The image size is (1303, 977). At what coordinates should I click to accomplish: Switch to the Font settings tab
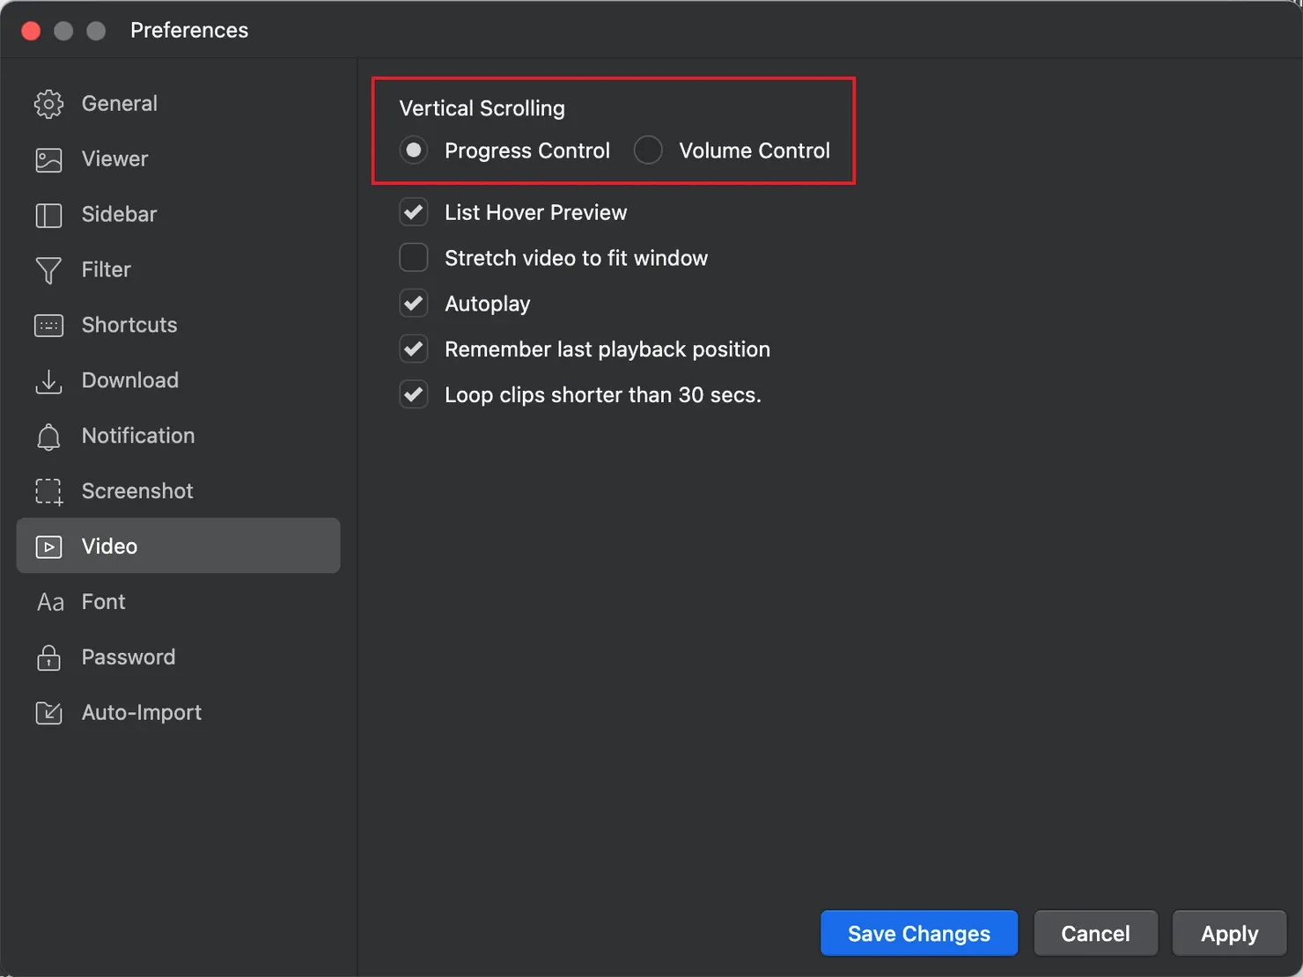178,602
